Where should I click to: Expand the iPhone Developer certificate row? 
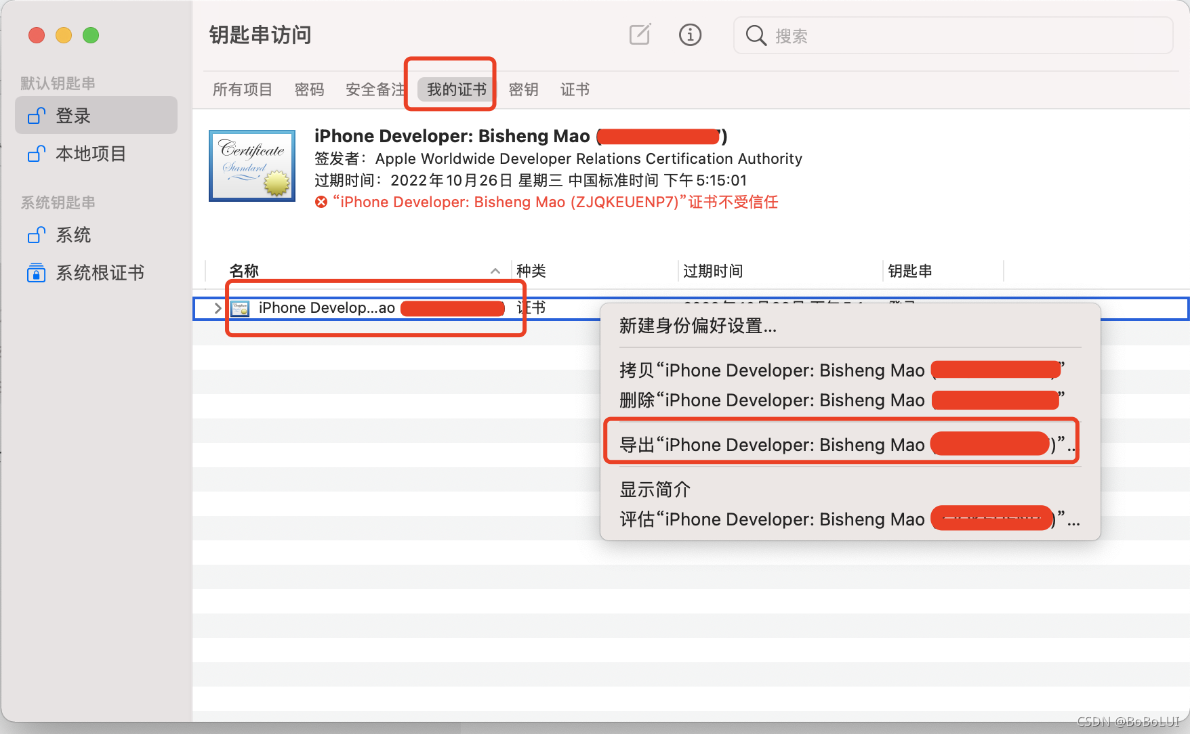(218, 308)
